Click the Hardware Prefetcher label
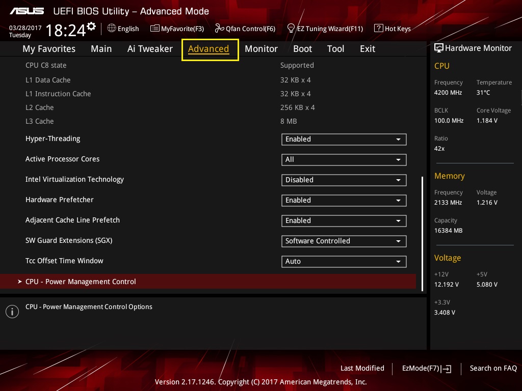The height and width of the screenshot is (391, 522). click(60, 200)
